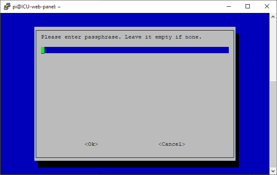Click the scrollbar track above the thumb
277x175 pixels.
273,51
